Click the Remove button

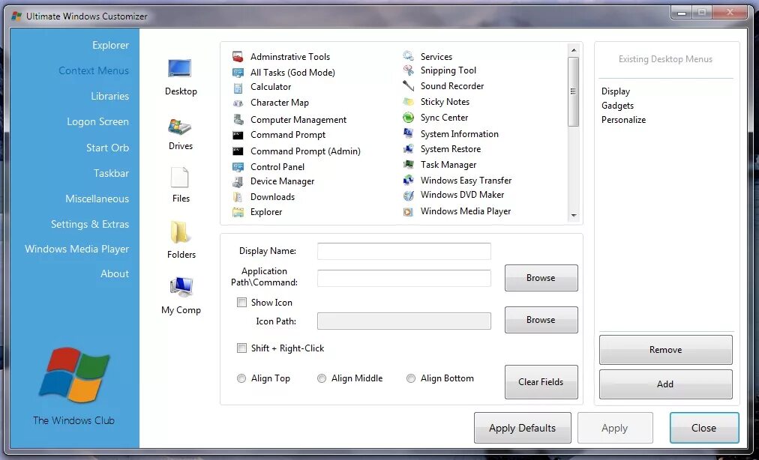(665, 350)
